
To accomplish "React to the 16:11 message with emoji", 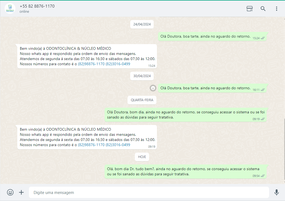I will point(153,88).
